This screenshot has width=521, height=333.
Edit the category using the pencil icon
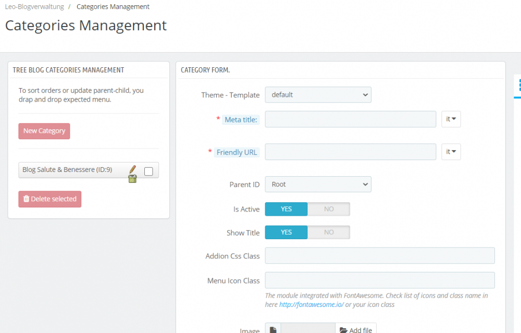click(x=132, y=169)
